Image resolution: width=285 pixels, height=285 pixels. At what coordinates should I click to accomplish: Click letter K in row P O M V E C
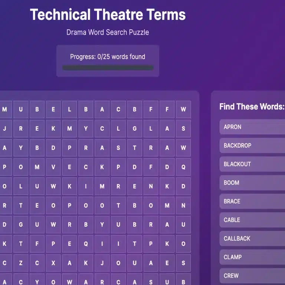[102, 167]
